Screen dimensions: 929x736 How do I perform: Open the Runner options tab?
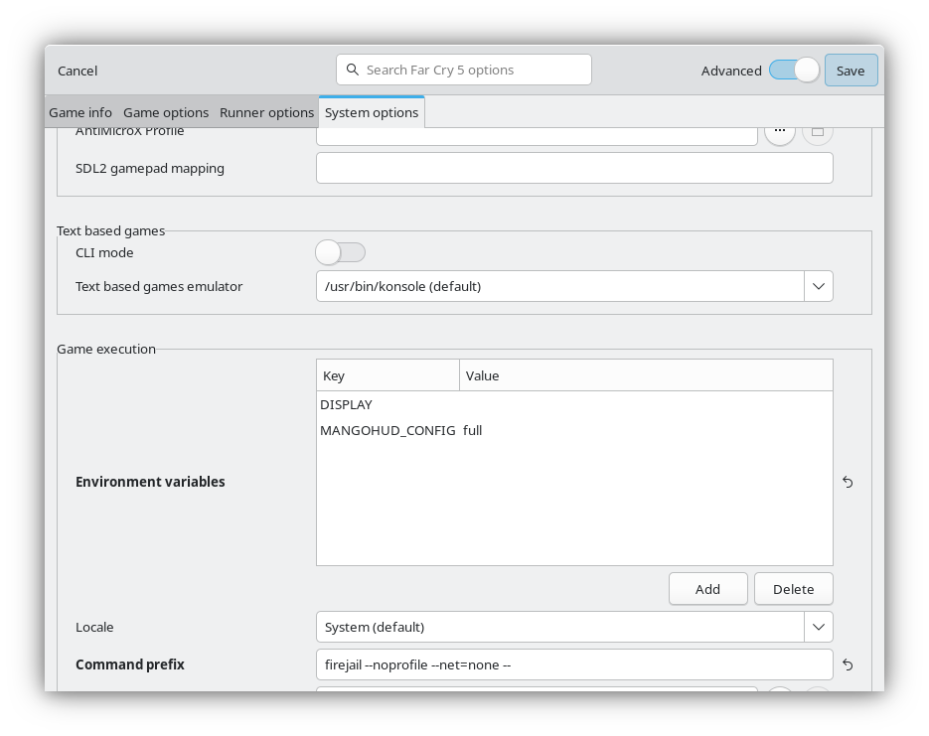tap(266, 112)
